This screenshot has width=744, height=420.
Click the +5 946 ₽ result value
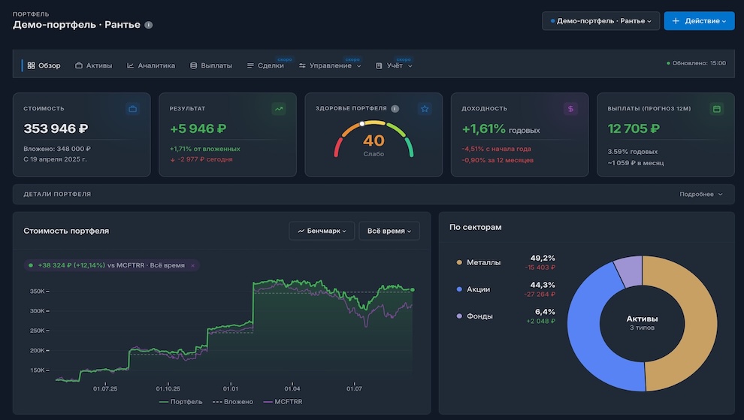coord(198,128)
